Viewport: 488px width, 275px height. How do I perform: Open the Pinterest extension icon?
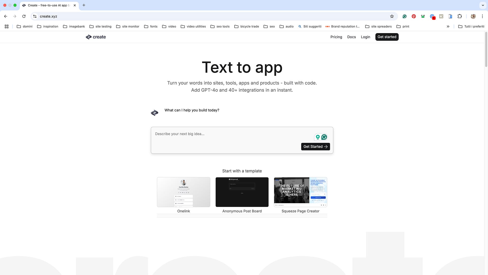click(x=414, y=16)
